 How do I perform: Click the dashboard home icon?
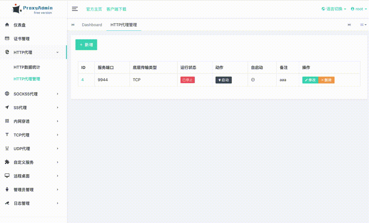(7, 25)
